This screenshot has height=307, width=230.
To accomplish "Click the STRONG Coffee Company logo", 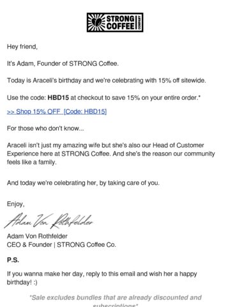I will [x=115, y=22].
